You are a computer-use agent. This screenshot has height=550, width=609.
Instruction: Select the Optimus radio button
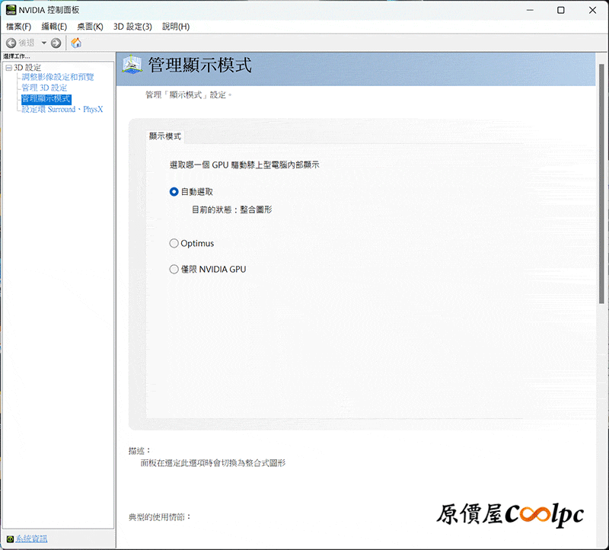174,243
